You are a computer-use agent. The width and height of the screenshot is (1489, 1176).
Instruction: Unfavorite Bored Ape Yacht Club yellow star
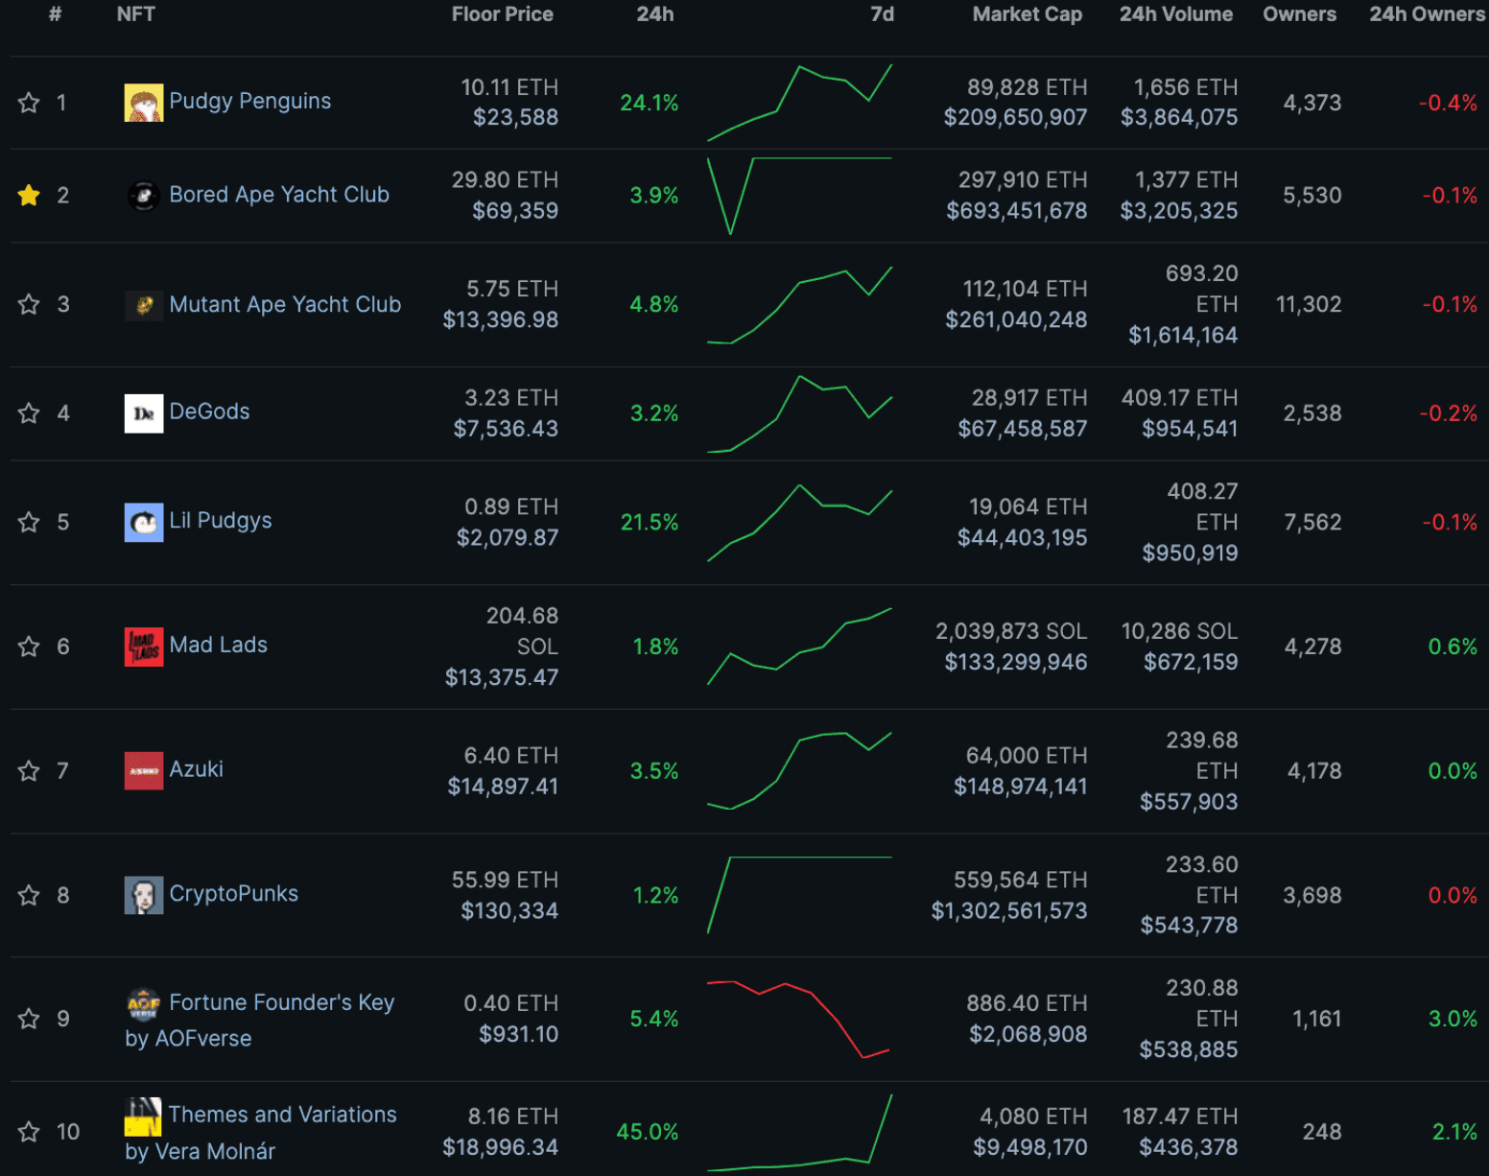click(29, 196)
